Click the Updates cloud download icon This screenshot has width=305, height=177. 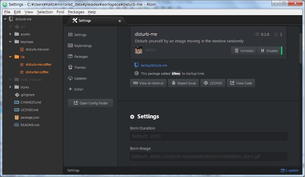70,78
